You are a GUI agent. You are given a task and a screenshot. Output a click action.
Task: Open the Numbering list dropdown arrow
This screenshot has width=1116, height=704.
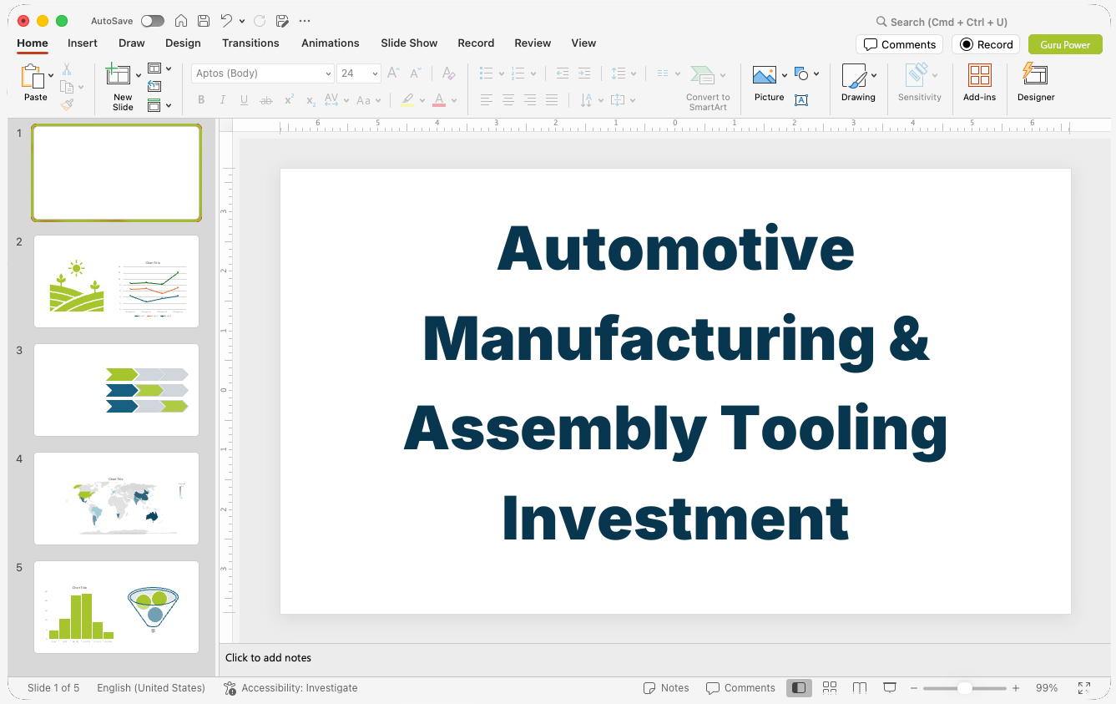pos(534,73)
